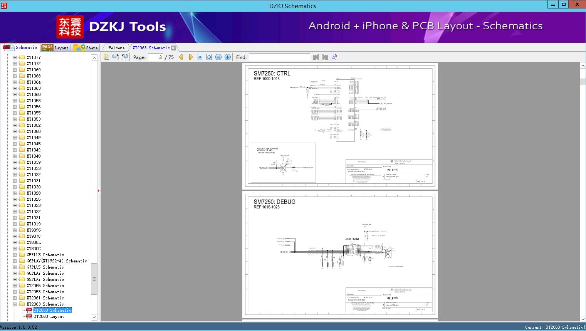
Task: Expand the XT2055 Schematic folder
Action: coord(15,286)
